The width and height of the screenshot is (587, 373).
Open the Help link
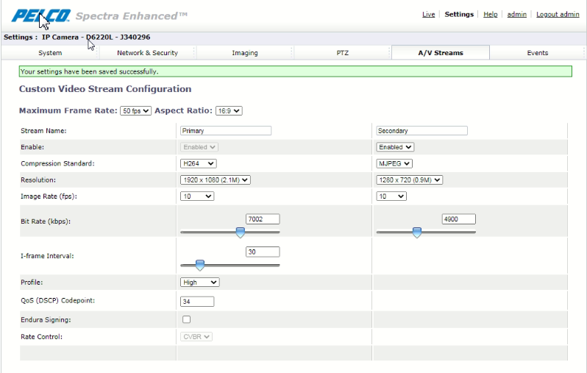tap(490, 14)
